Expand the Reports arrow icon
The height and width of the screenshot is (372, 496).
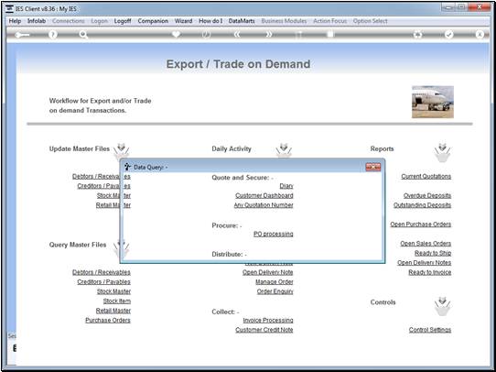tap(442, 153)
